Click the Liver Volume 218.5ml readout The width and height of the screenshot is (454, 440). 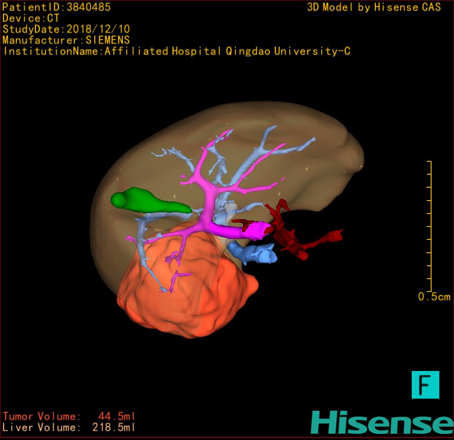tap(69, 427)
